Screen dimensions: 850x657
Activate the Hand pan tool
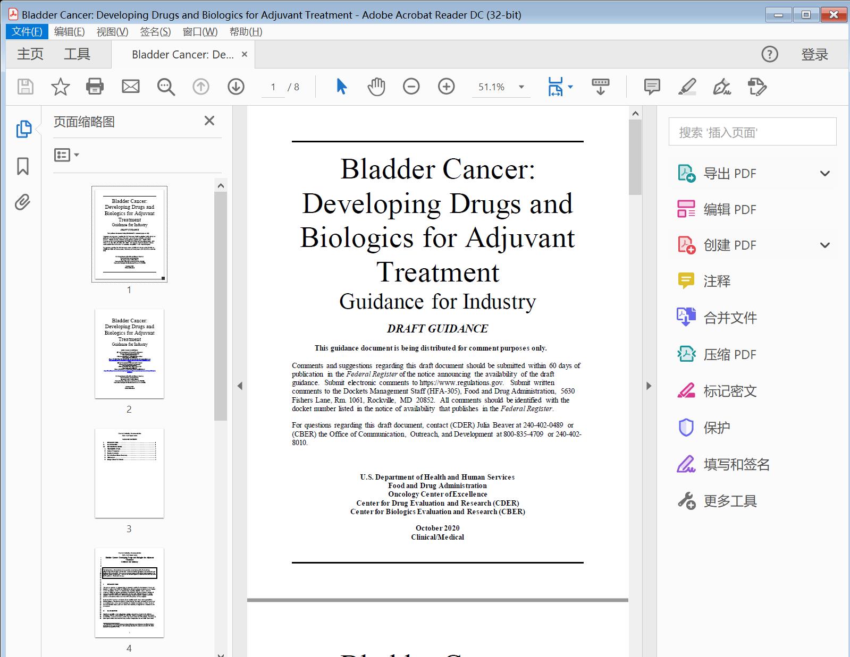click(376, 87)
